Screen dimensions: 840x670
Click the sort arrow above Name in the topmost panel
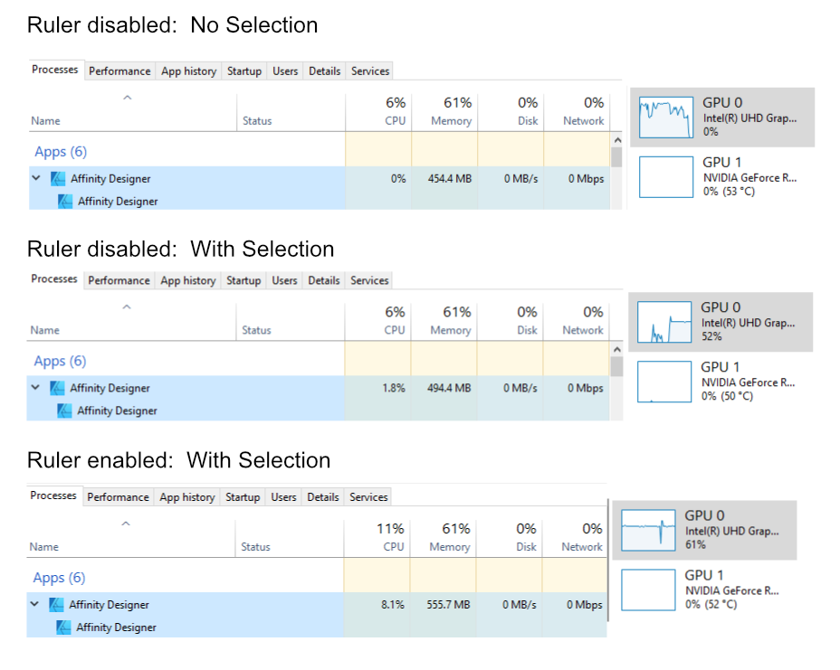pyautogui.click(x=127, y=98)
